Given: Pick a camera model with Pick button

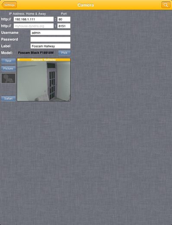Looking at the screenshot, I should [64, 53].
